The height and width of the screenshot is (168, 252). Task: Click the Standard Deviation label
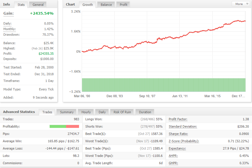pyautogui.click(x=183, y=126)
